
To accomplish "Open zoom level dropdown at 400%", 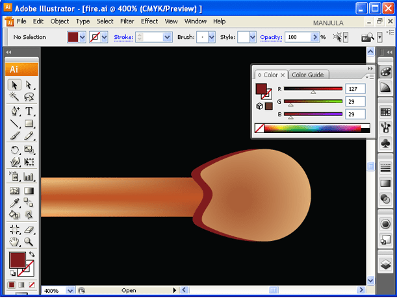I will 70,291.
